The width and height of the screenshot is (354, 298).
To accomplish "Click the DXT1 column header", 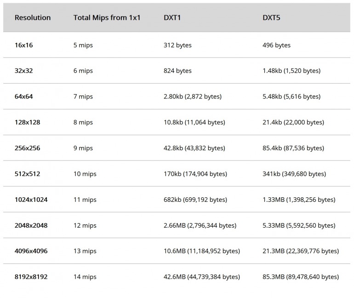I will pos(172,17).
